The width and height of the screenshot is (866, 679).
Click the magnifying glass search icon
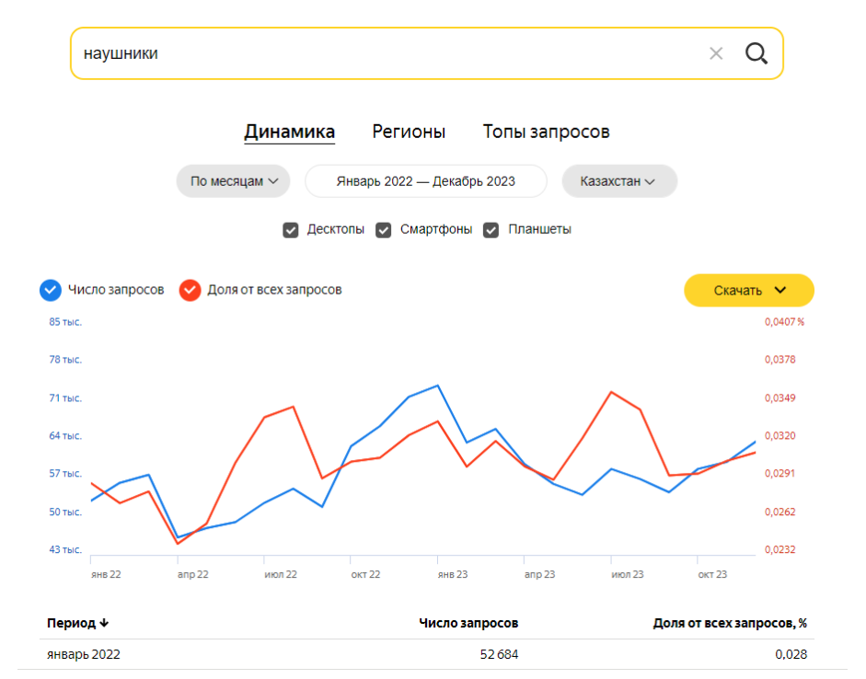756,53
